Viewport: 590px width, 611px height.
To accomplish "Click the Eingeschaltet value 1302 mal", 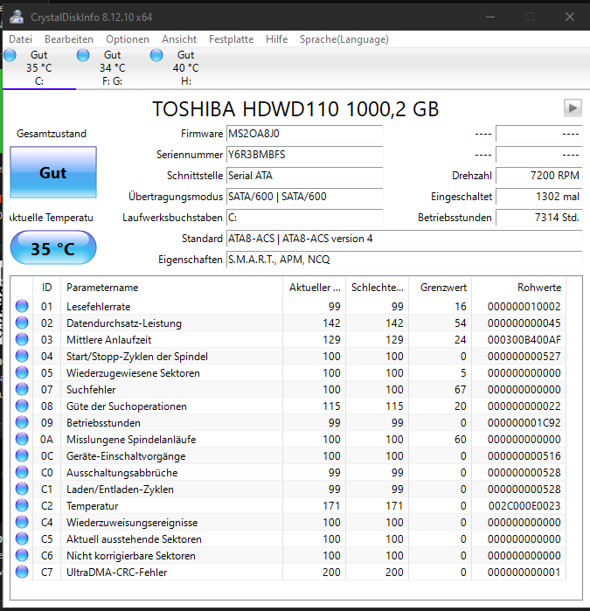I will pyautogui.click(x=539, y=197).
